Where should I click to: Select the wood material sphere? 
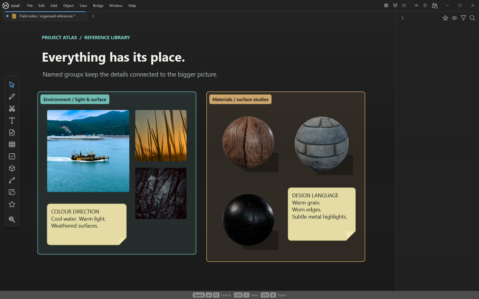(x=248, y=142)
